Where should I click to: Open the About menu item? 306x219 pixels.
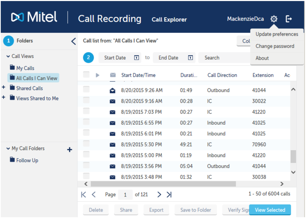click(277, 58)
